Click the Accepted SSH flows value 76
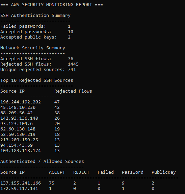The image size is (185, 194). click(x=71, y=59)
